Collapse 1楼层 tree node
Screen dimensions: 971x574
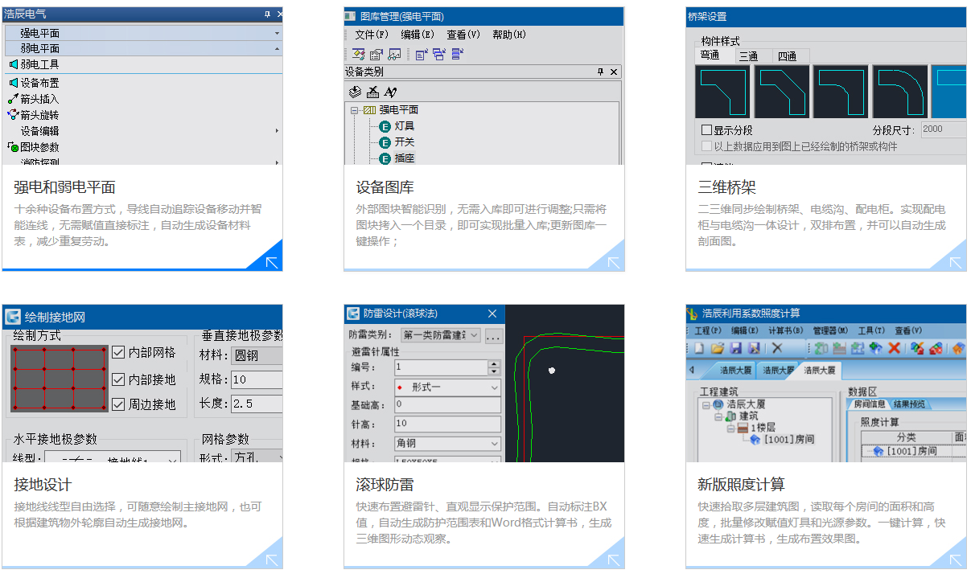(x=731, y=428)
